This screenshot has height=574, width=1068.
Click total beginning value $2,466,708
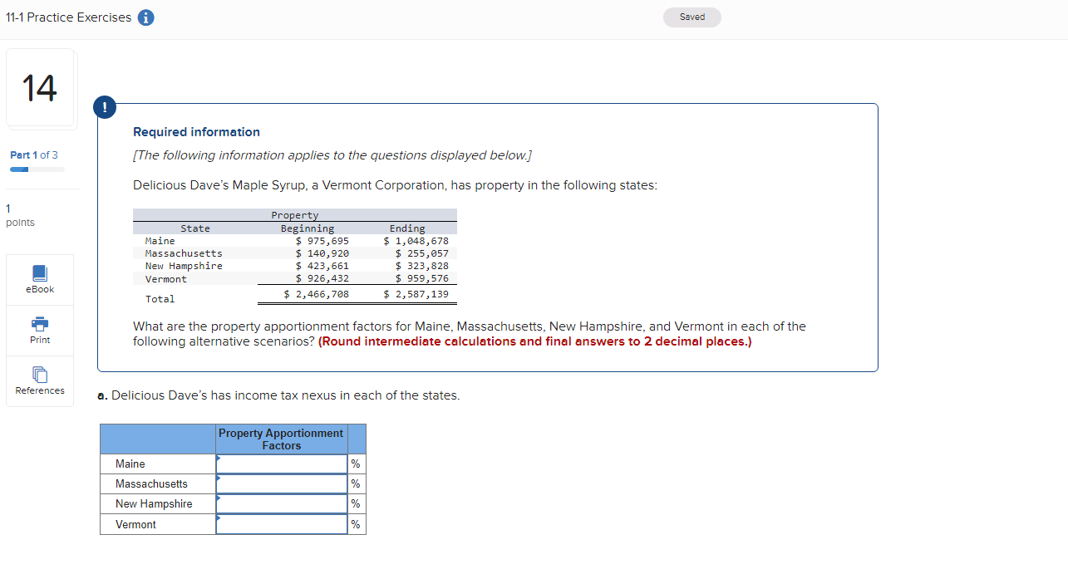coord(317,294)
